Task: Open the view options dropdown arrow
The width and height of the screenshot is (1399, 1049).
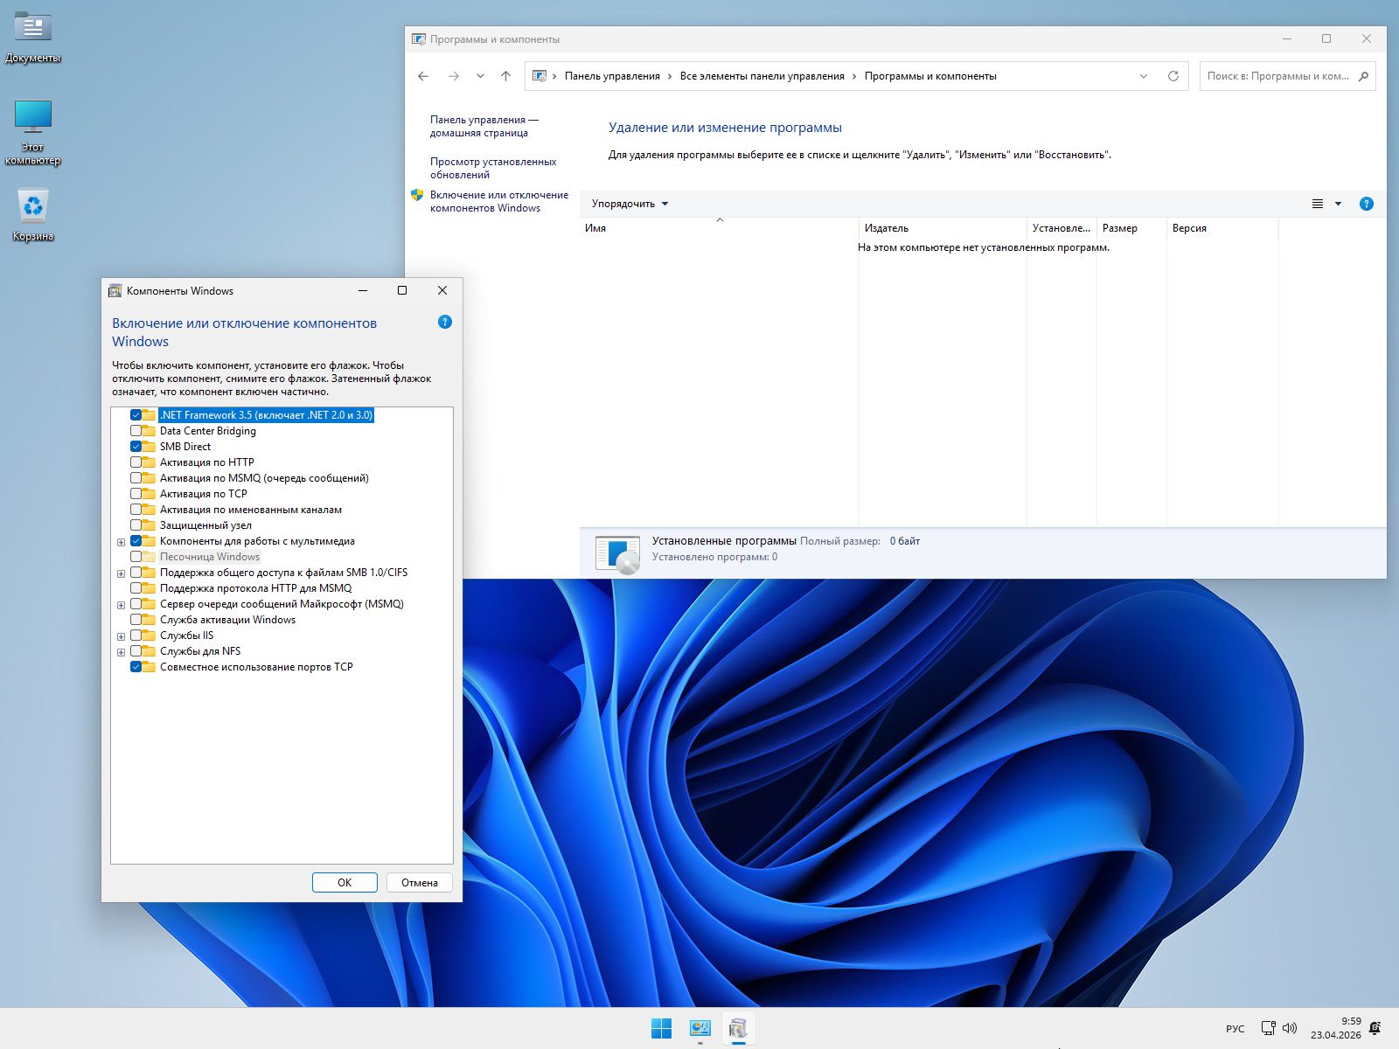Action: 1338,204
